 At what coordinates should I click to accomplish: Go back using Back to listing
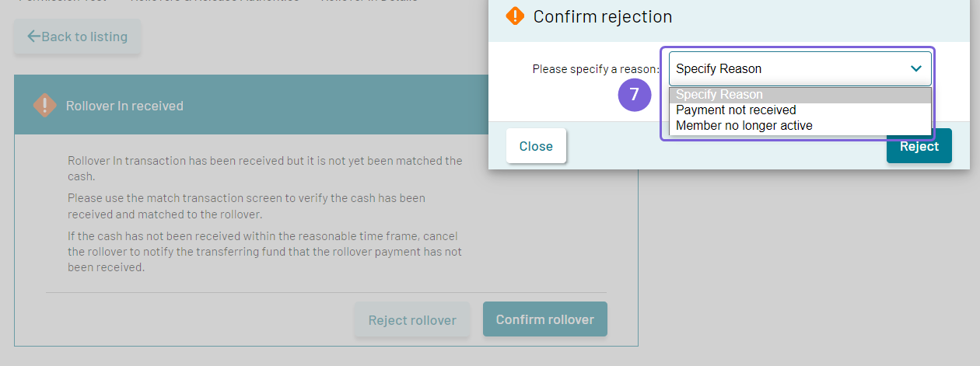[x=77, y=37]
